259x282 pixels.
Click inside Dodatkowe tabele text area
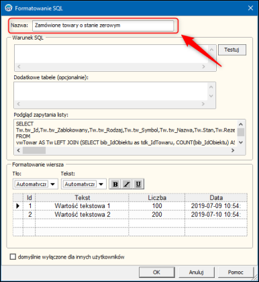click(x=111, y=91)
